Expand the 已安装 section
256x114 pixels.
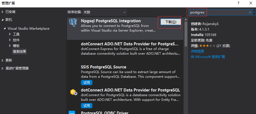pos(2,12)
